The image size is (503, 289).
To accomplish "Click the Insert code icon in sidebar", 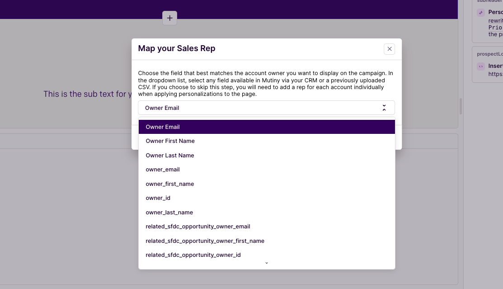I will click(480, 66).
